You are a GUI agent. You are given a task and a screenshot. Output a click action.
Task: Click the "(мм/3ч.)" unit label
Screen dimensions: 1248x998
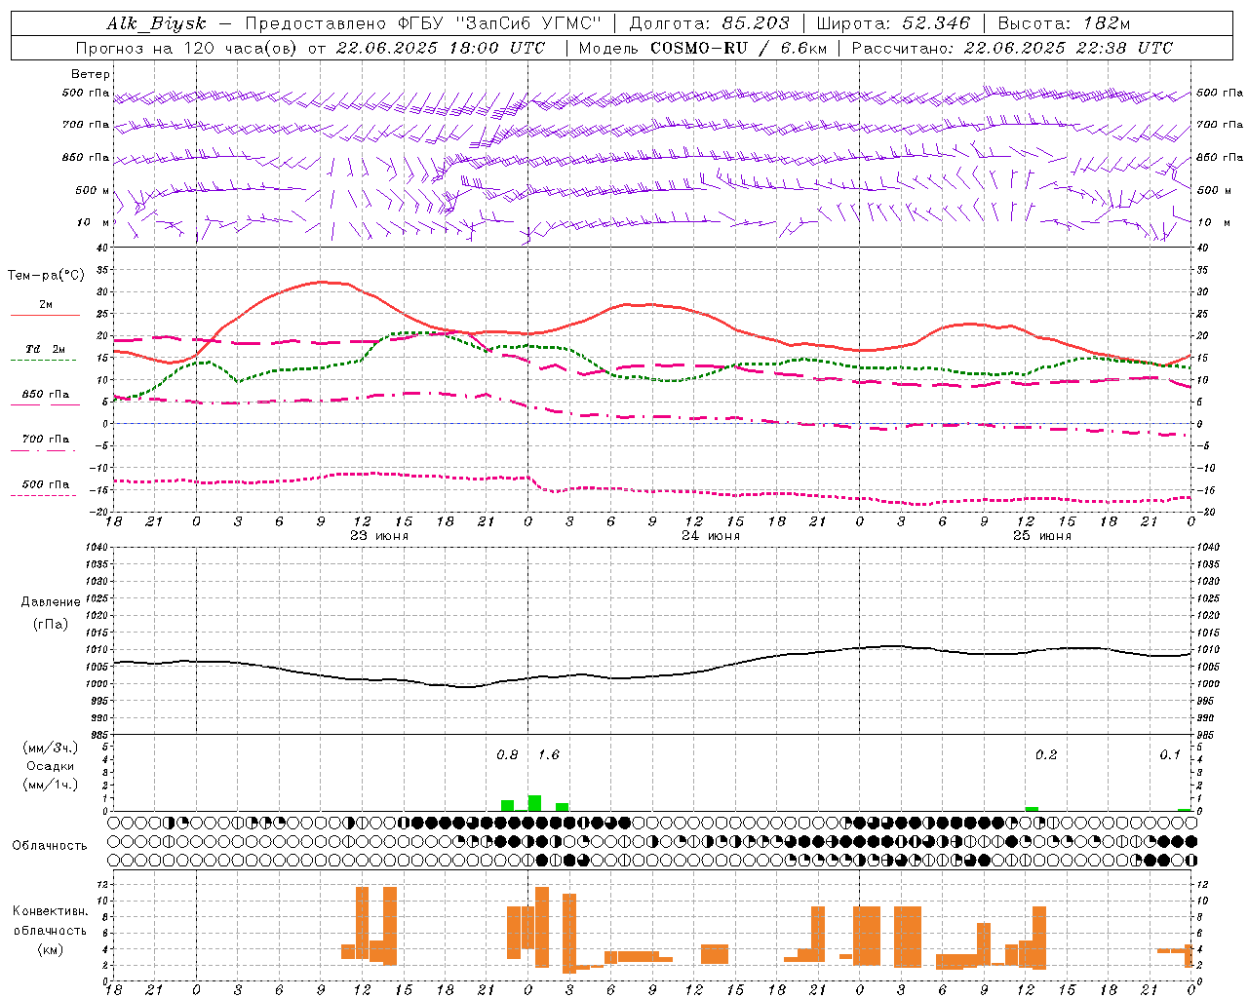(50, 748)
